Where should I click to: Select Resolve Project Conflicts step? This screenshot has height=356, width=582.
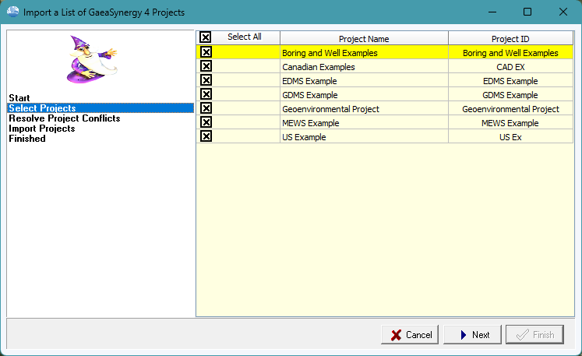tap(65, 118)
